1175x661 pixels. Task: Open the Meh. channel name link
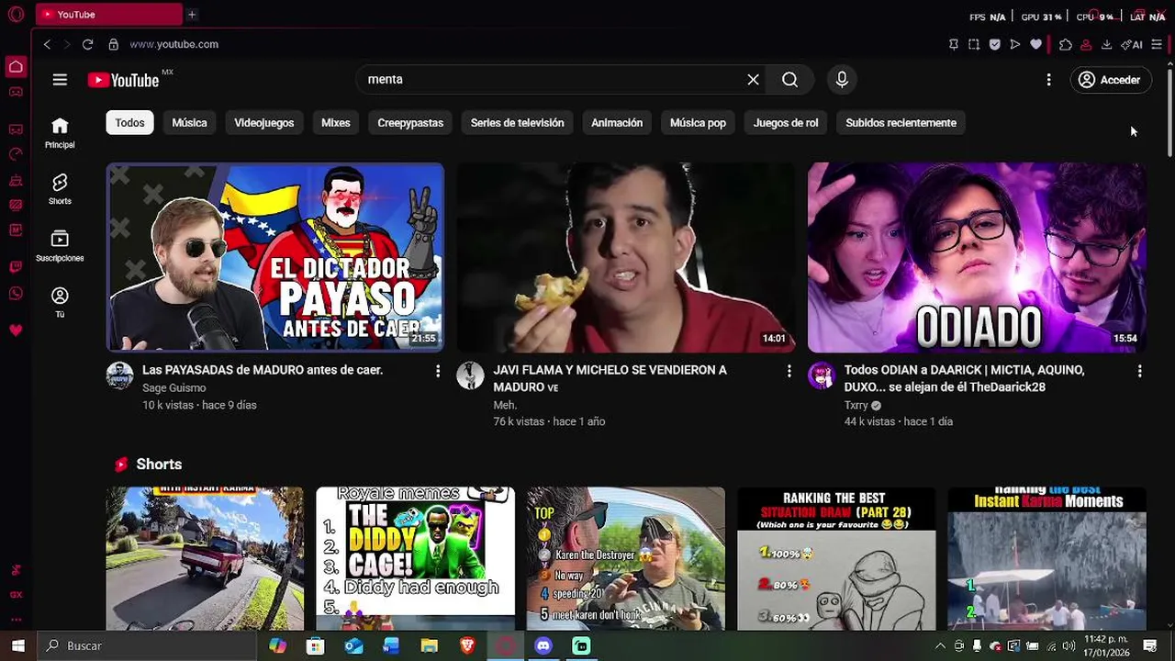505,405
